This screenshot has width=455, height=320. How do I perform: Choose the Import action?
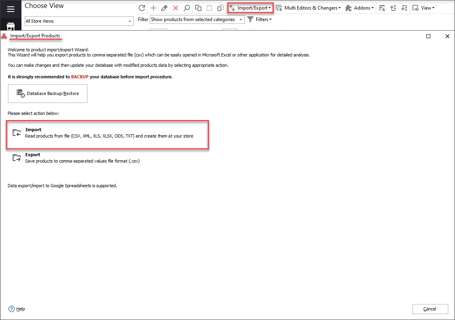107,135
